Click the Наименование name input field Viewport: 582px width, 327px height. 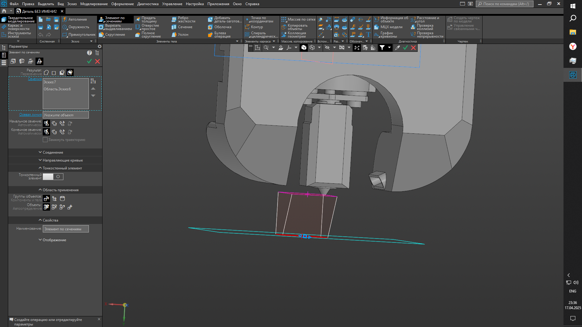click(66, 229)
